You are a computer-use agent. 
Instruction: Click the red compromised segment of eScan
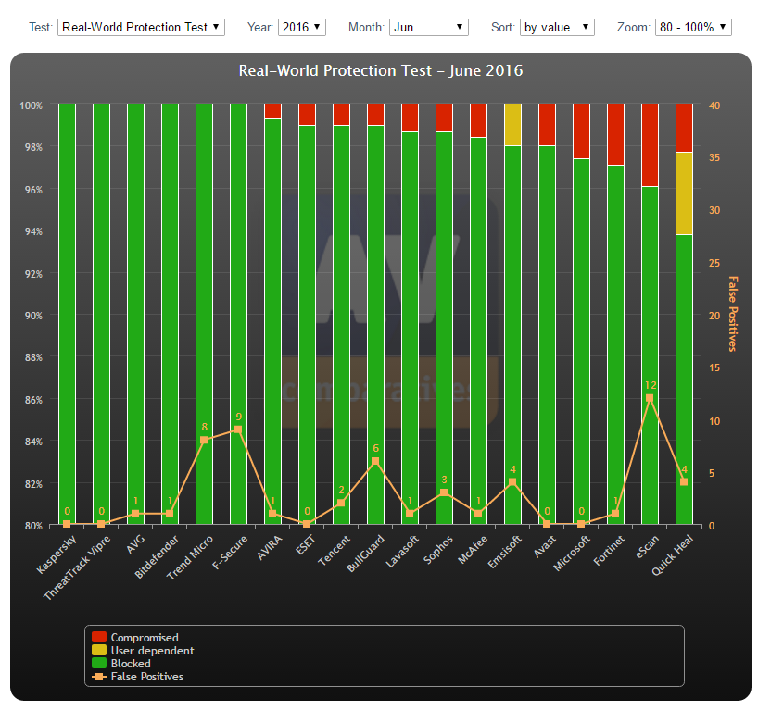click(650, 145)
